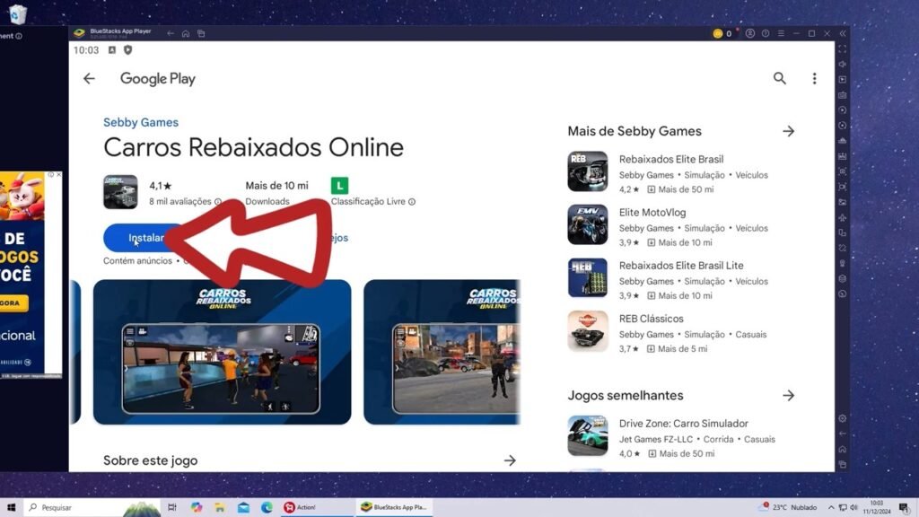Collapse BlueStacks sidebar with double chevron
919x517 pixels.
(x=843, y=33)
